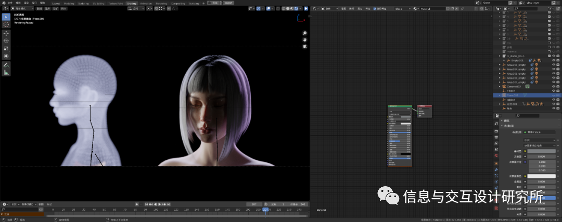
Task: Click the hand pan-view gizmo icon
Action: (305, 39)
